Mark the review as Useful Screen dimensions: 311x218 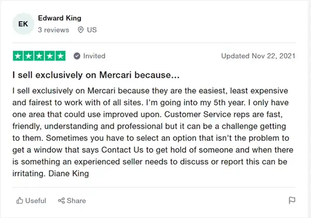[x=31, y=200]
